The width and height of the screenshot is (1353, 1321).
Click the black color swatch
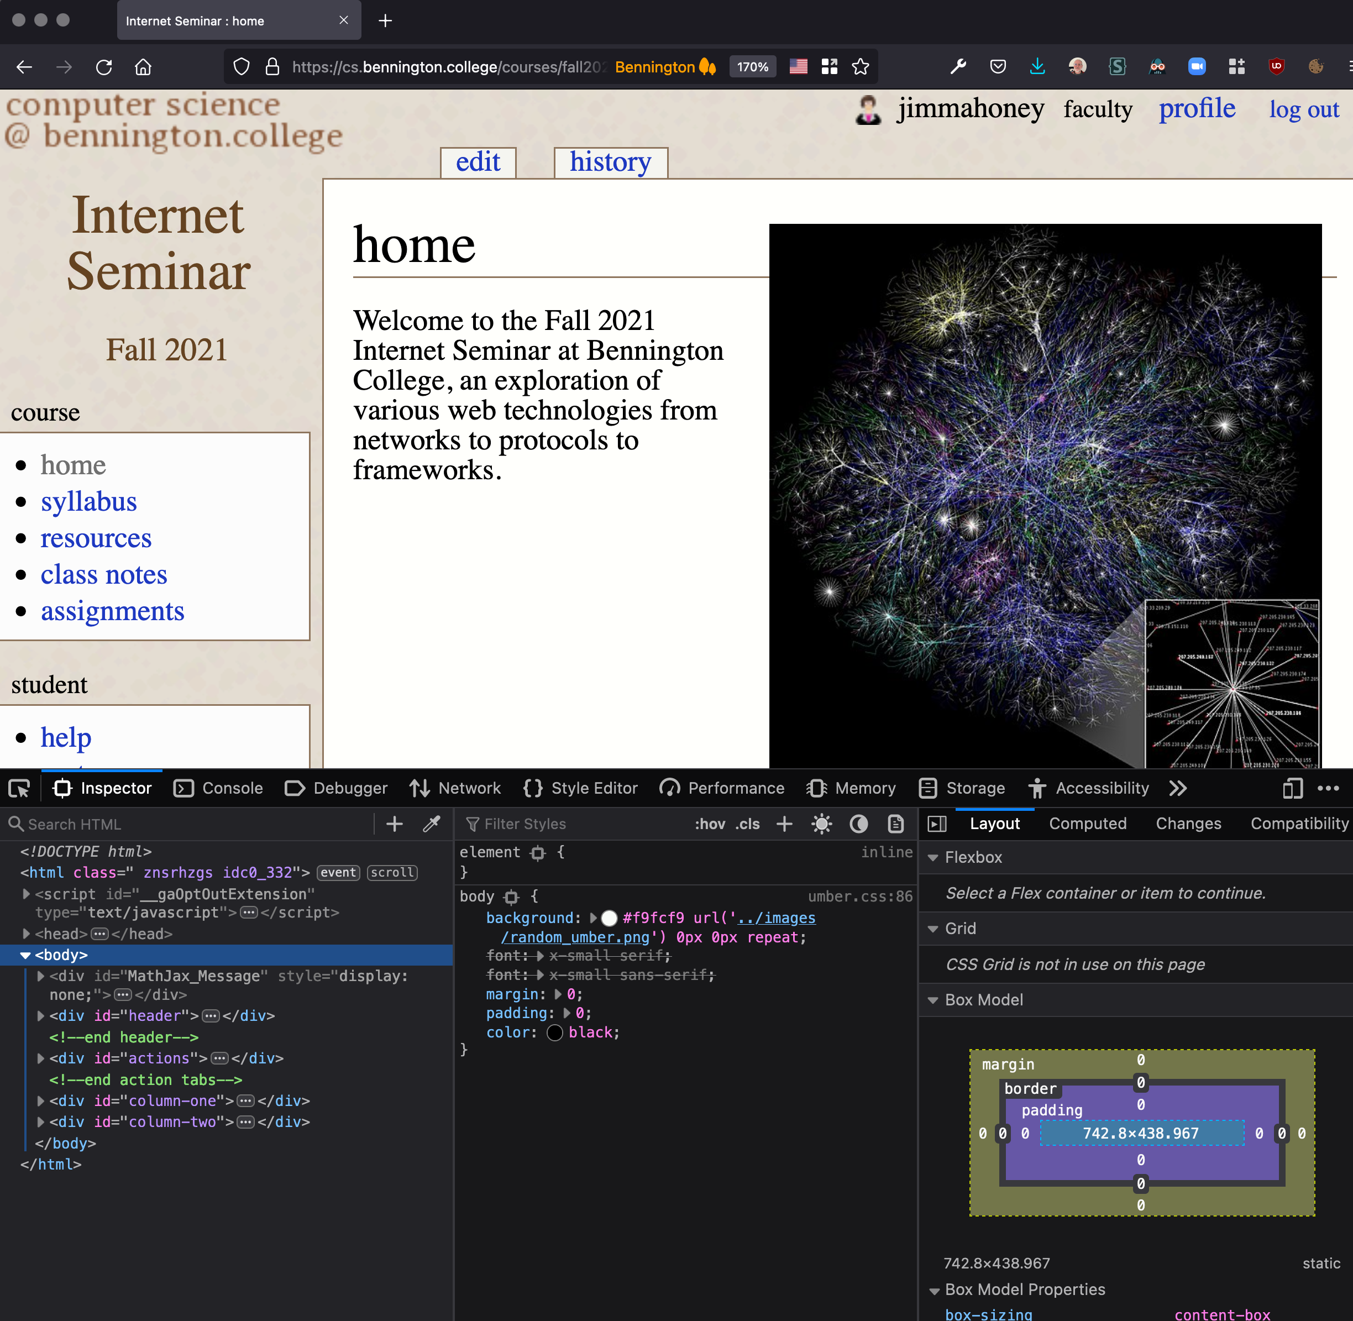(x=554, y=1032)
